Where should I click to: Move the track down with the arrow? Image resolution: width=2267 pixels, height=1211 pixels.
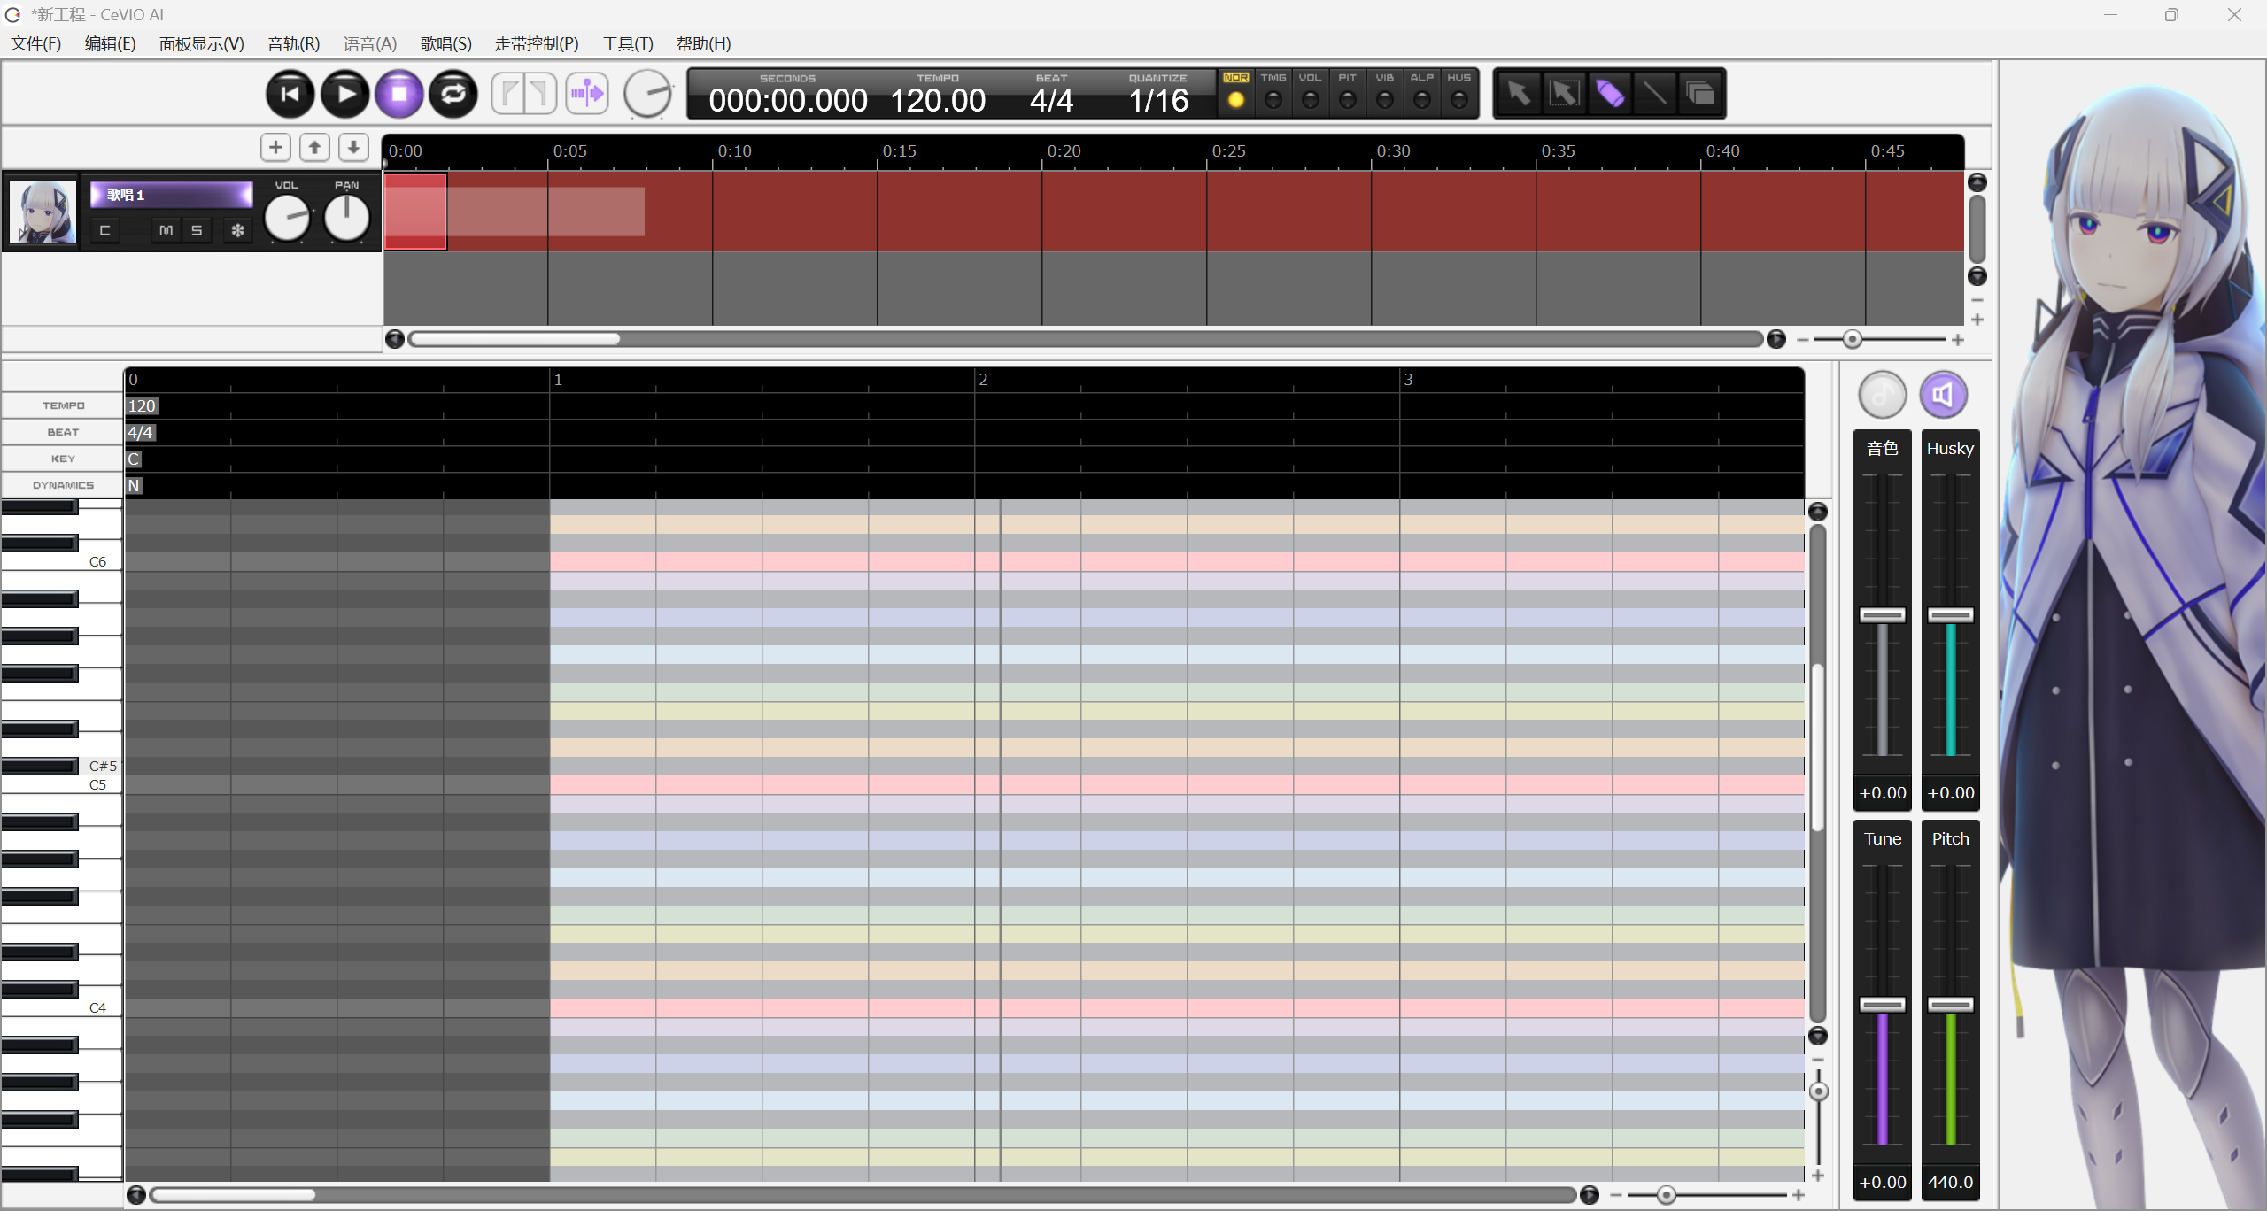point(353,147)
